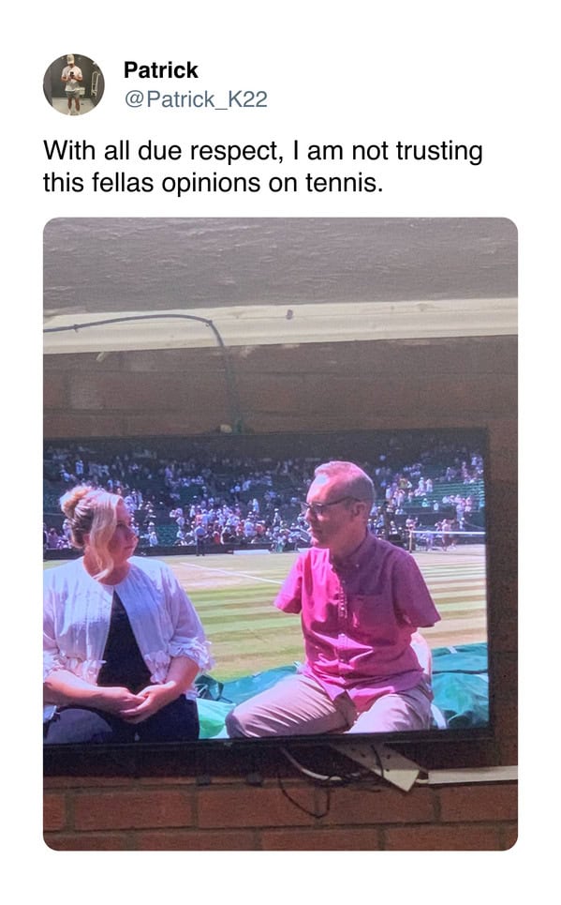Viewport: 561px width, 905px height.
Task: Select the tweet text about tennis opinions
Action: tap(263, 167)
